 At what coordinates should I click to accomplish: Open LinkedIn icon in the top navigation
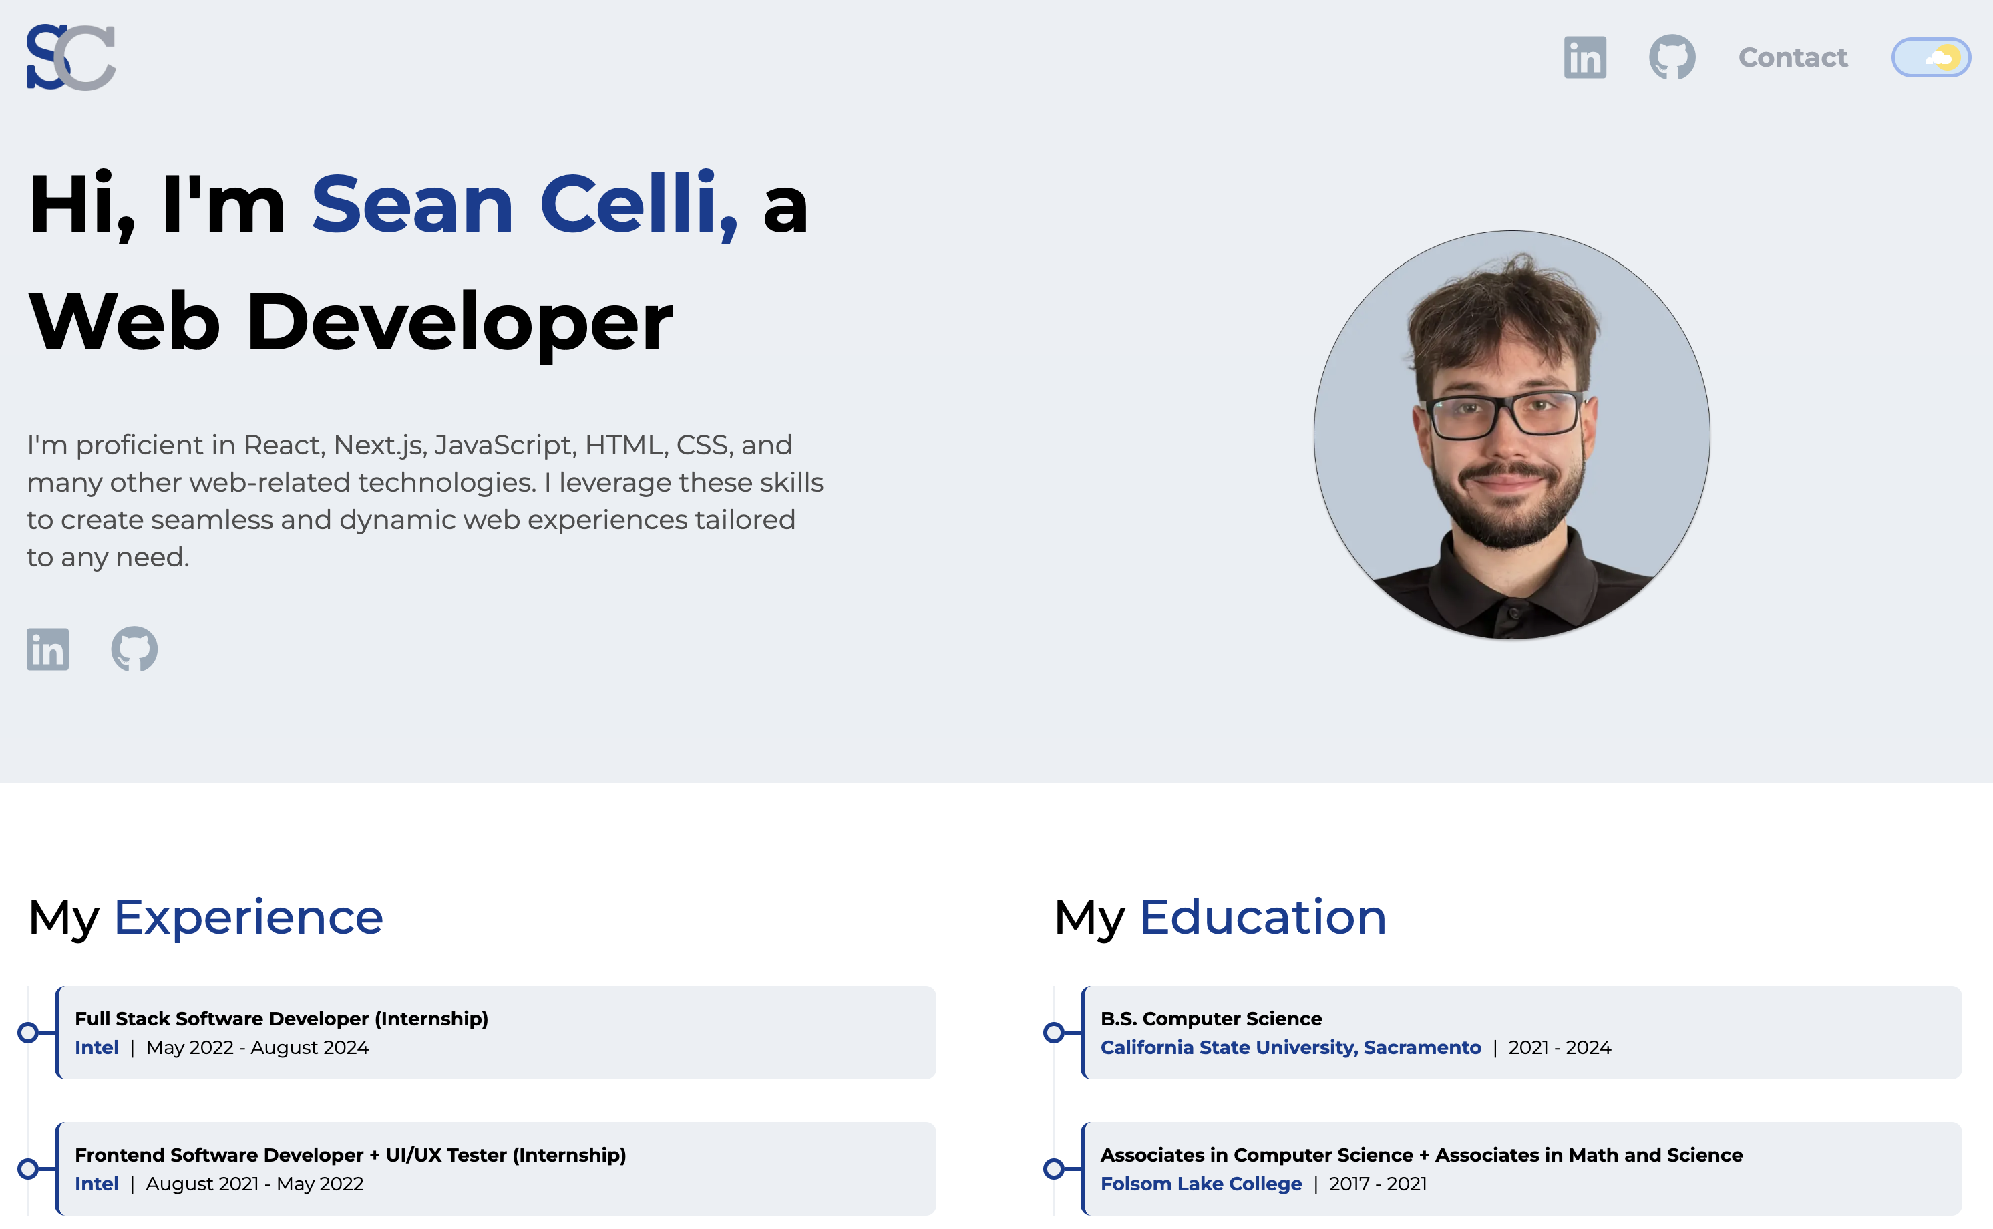click(x=1585, y=57)
